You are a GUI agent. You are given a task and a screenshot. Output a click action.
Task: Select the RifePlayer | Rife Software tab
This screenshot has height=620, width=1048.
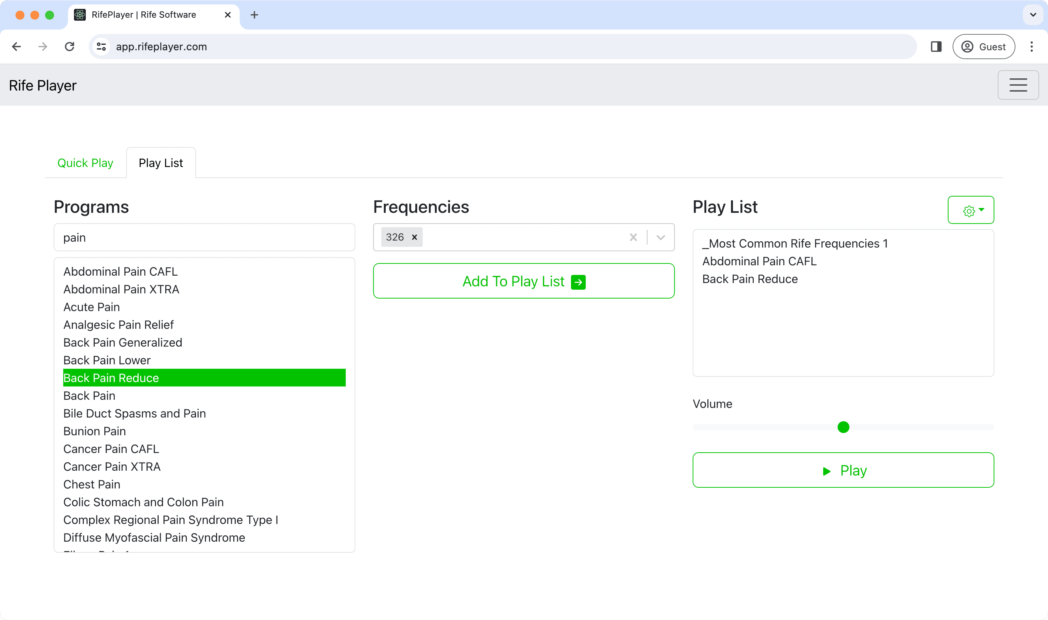click(x=154, y=15)
